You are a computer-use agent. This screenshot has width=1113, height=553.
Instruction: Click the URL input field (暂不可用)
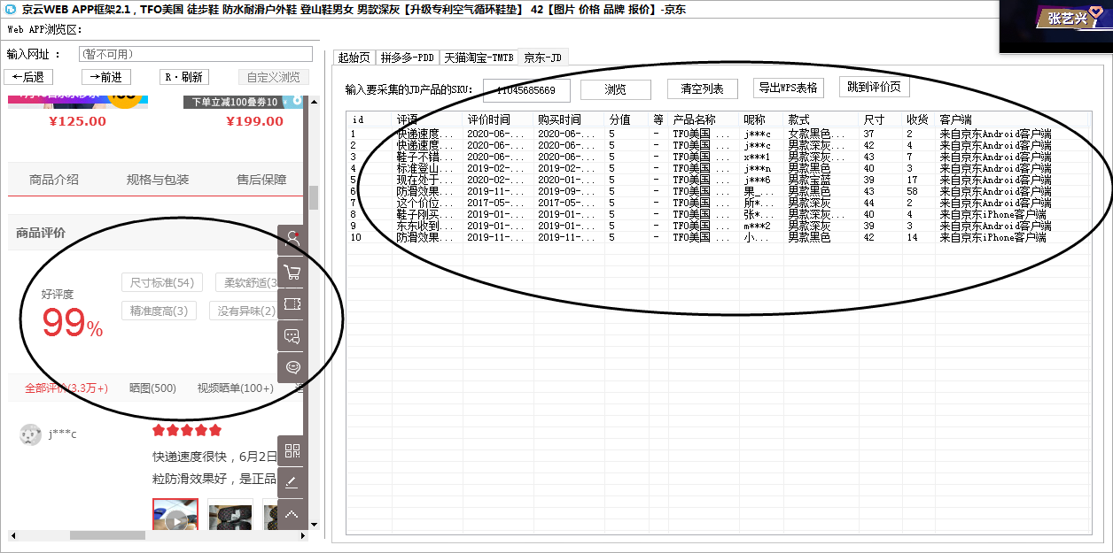(x=194, y=54)
